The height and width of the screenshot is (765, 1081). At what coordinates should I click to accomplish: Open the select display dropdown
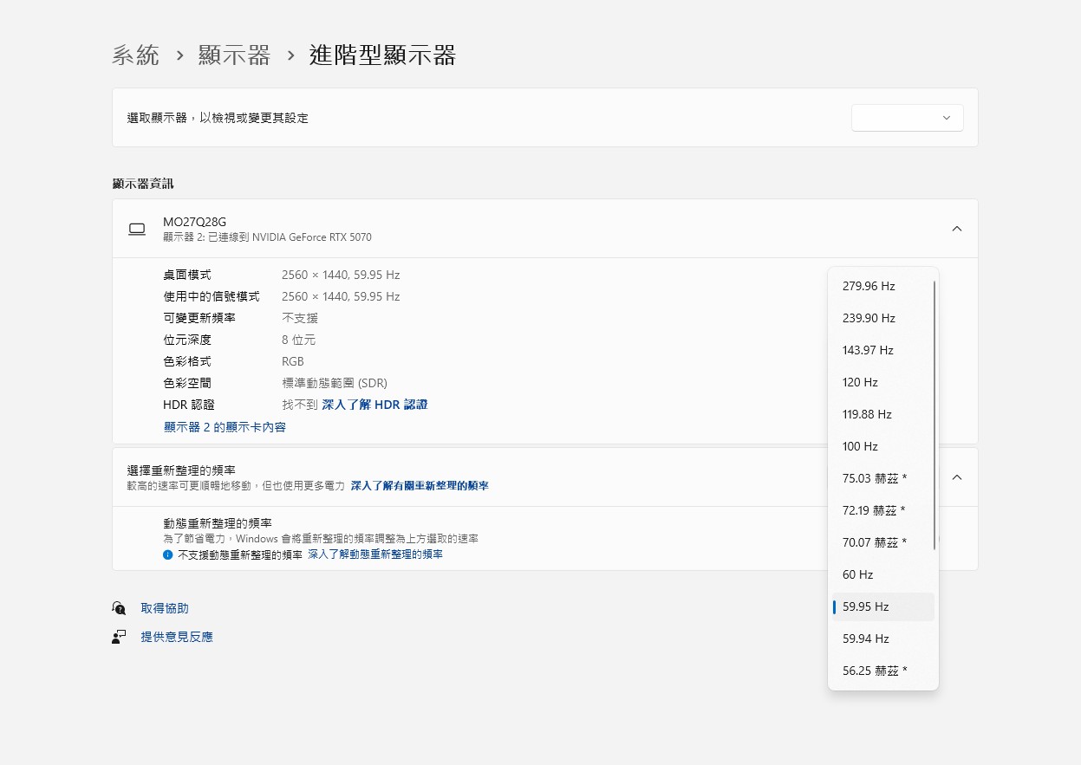pyautogui.click(x=907, y=118)
